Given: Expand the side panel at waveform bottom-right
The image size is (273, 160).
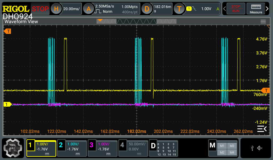Looking at the screenshot, I should click(x=262, y=129).
